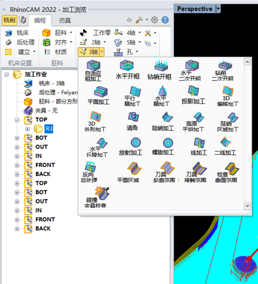
Task: Close the RhinoCAM 加工浏览 panel
Action: [x=4, y=9]
